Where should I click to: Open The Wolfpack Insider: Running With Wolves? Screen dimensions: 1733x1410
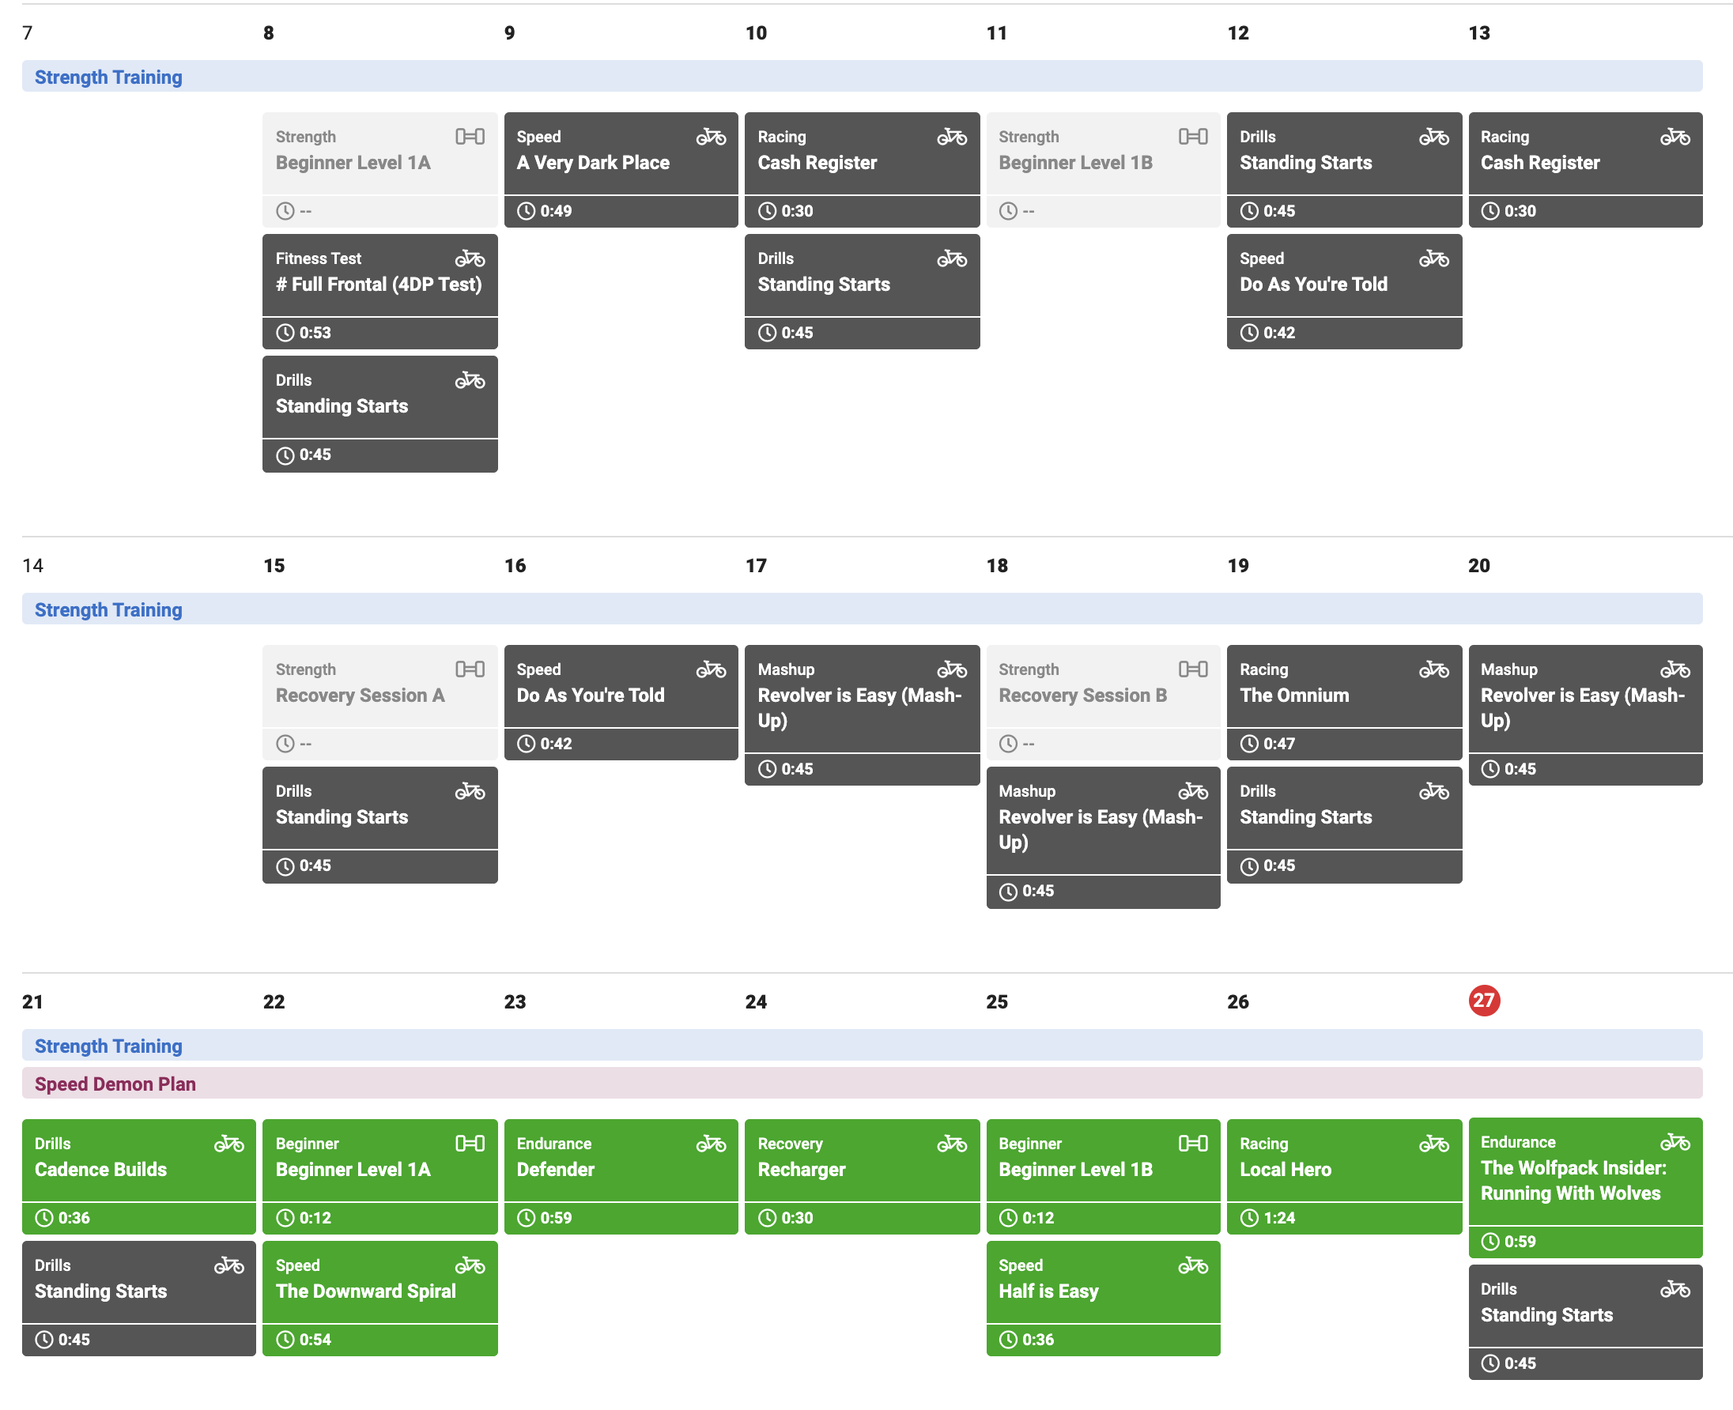click(1585, 1187)
